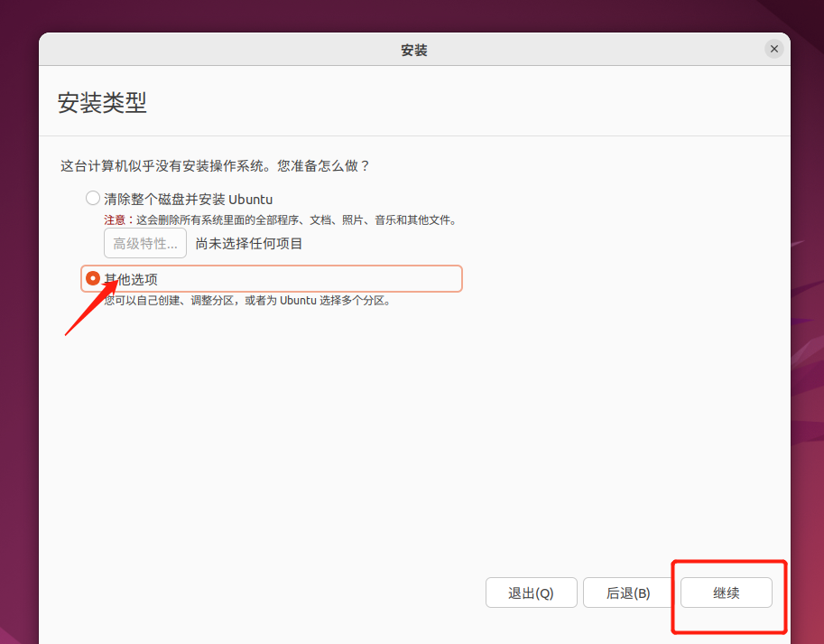Click the 安装类型 heading
The image size is (824, 644).
tap(102, 102)
